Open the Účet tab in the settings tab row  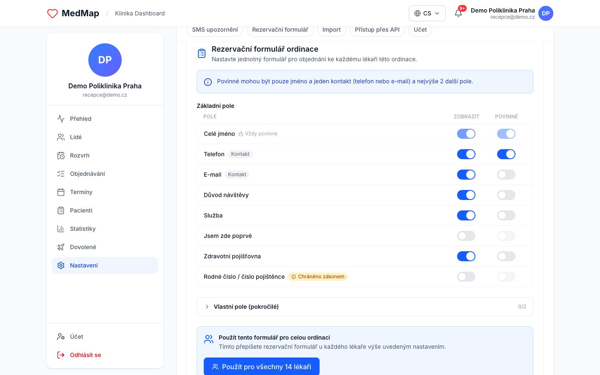point(420,30)
